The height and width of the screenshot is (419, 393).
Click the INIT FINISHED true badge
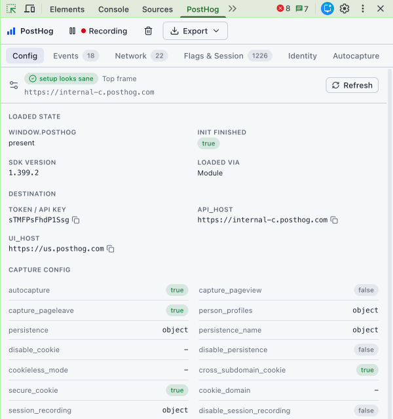(x=208, y=143)
